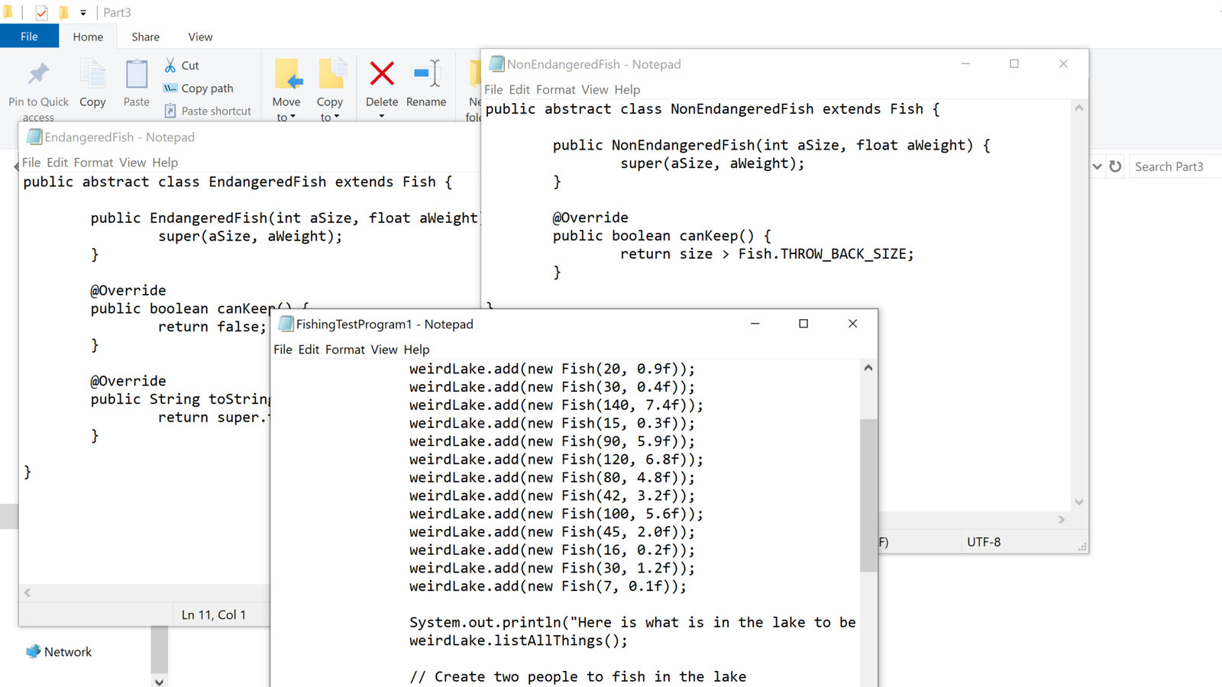The width and height of the screenshot is (1222, 687).
Task: Open Format menu in FishingTestProgram1 Notepad
Action: pos(344,350)
